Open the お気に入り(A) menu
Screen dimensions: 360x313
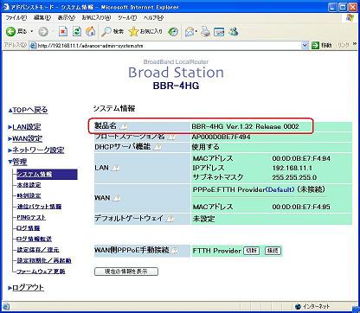(96, 18)
